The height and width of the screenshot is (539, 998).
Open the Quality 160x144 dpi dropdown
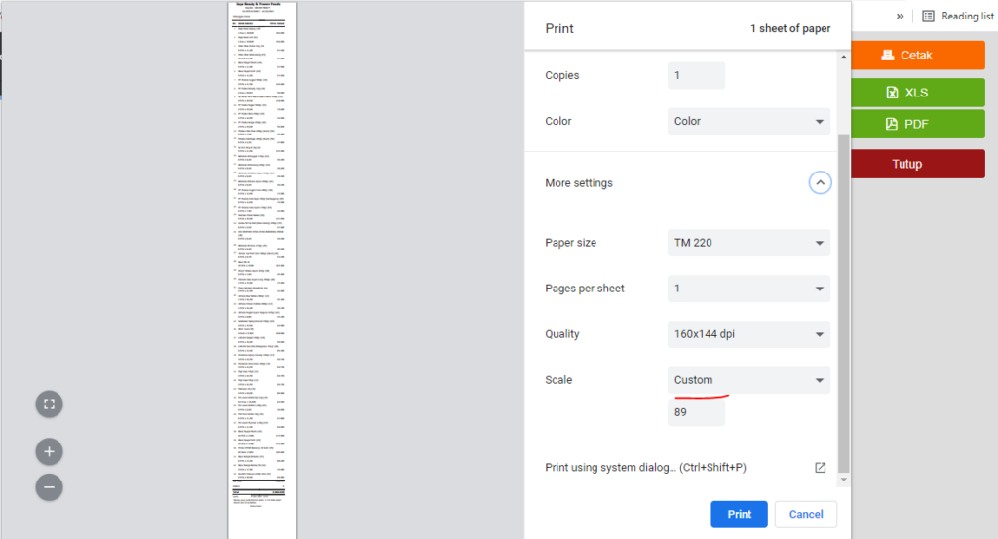(748, 334)
